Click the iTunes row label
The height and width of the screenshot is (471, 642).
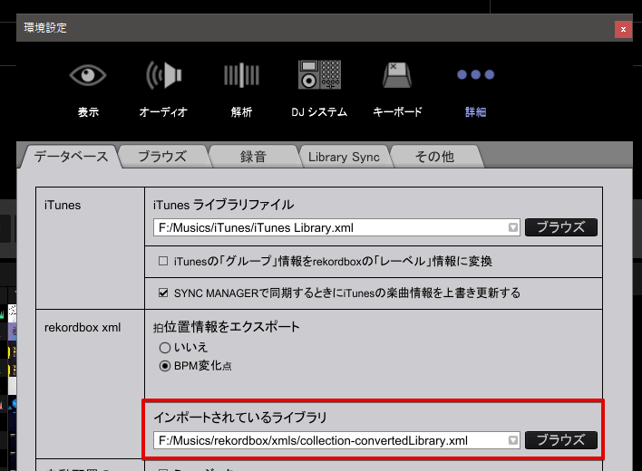coord(63,205)
